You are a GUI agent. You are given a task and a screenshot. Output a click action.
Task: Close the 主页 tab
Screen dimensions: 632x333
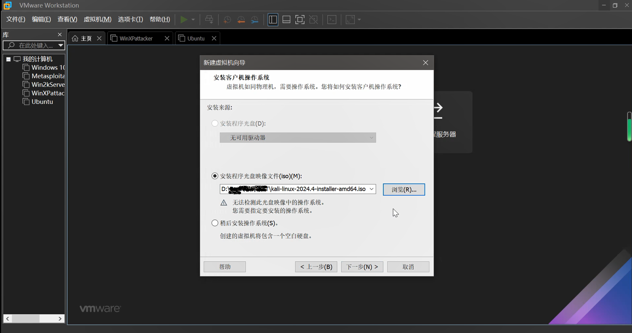[x=99, y=38]
